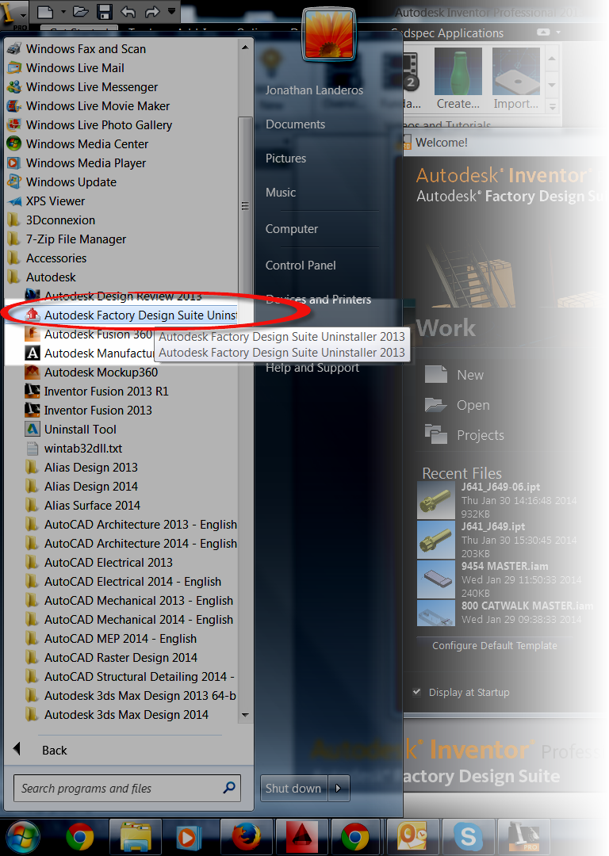This screenshot has height=856, width=609.
Task: Open Skype from the taskbar
Action: [x=469, y=837]
